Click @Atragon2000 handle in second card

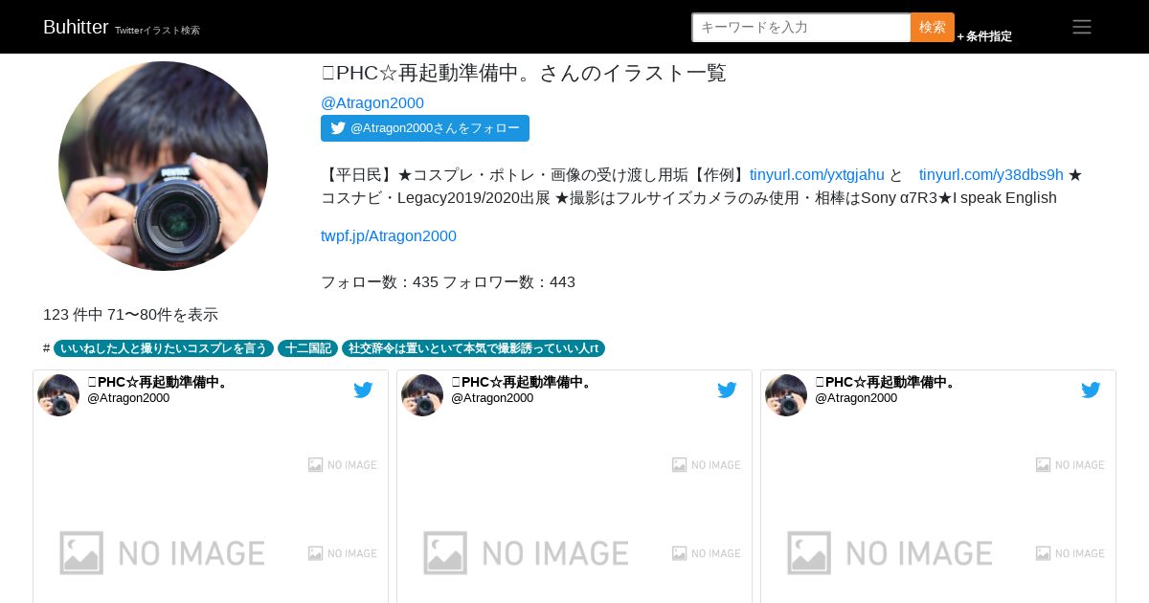coord(492,398)
